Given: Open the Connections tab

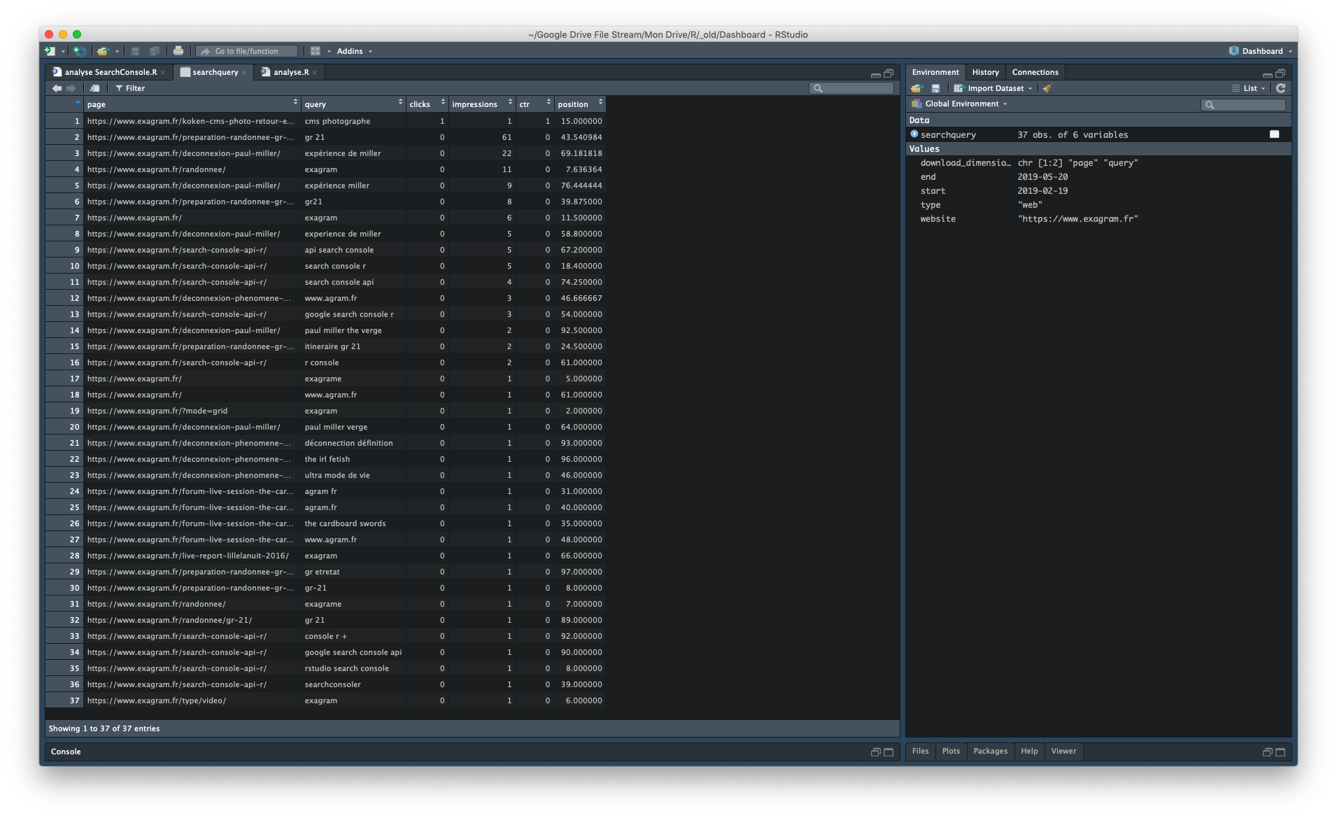Looking at the screenshot, I should (1035, 72).
